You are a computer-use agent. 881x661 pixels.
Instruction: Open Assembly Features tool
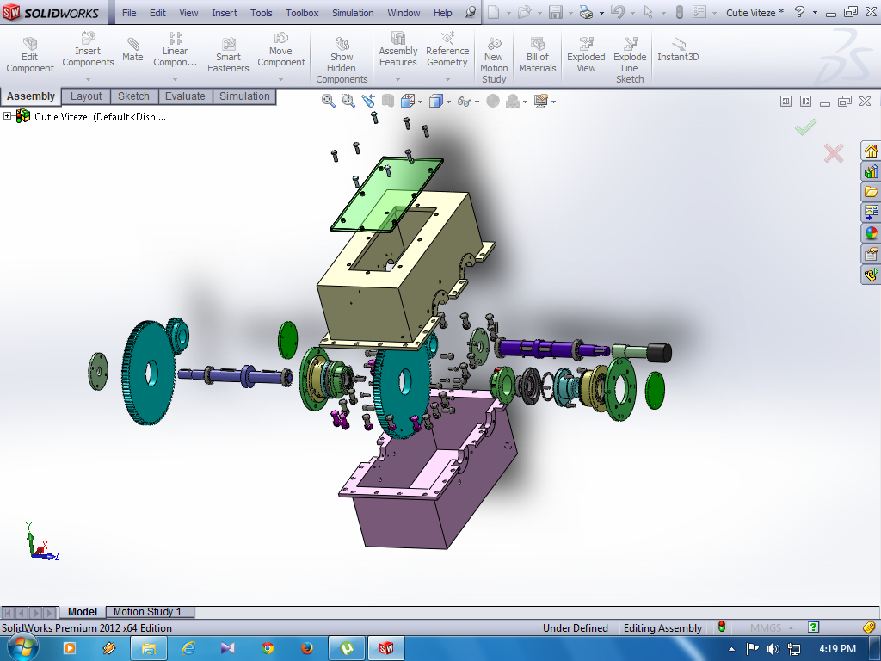coord(397,49)
